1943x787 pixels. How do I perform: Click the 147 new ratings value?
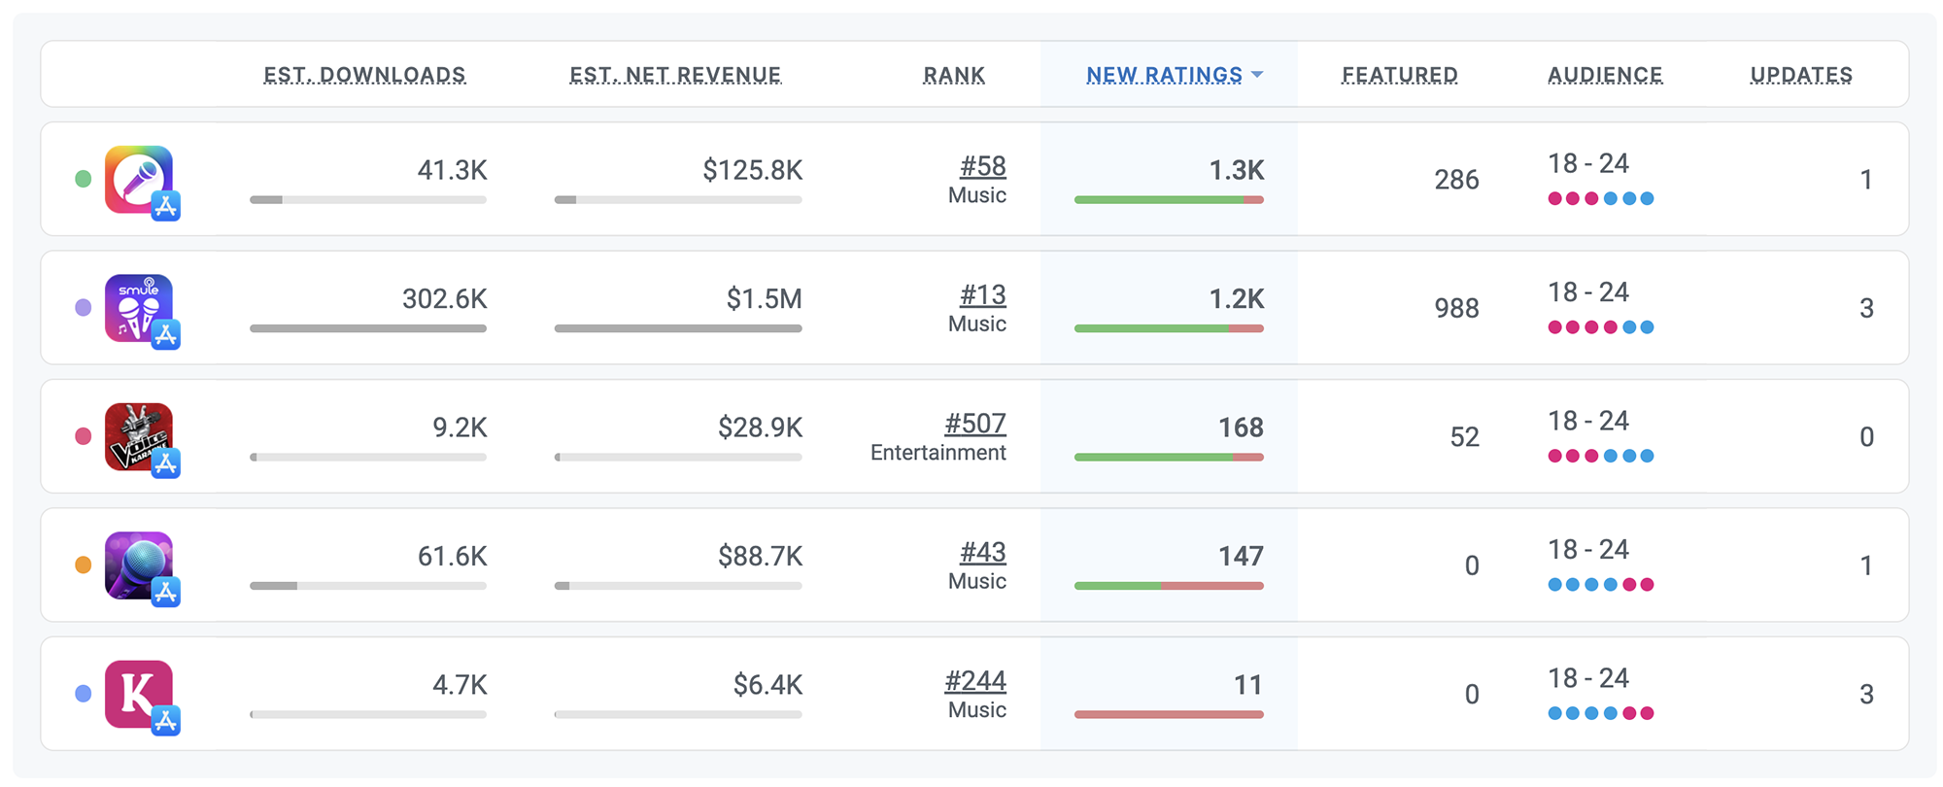(1241, 556)
